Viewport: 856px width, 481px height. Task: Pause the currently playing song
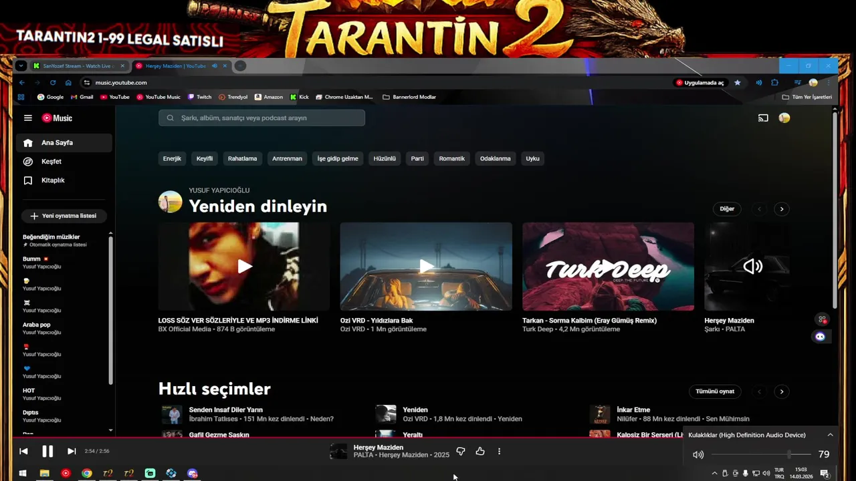coord(47,451)
